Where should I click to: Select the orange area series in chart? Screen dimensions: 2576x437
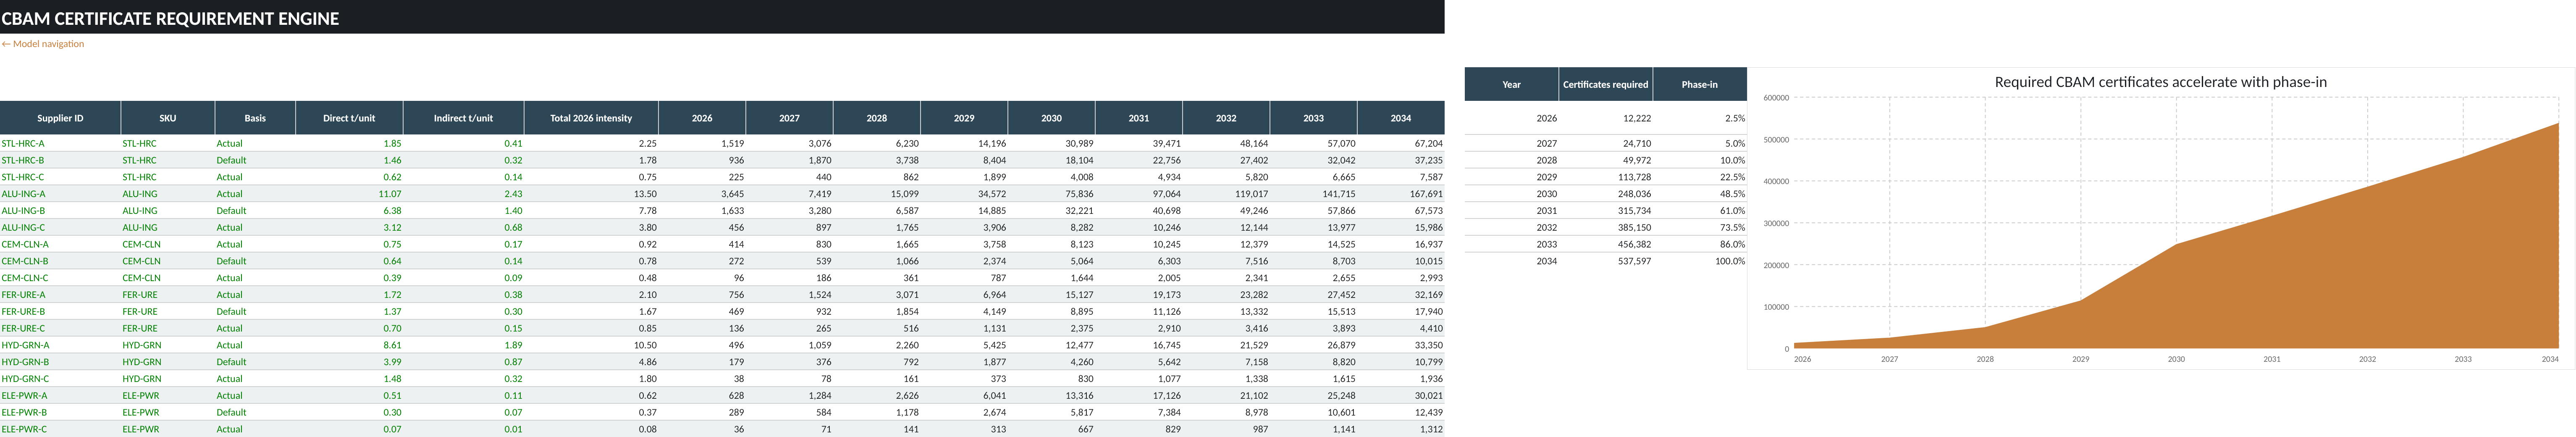pyautogui.click(x=2300, y=290)
